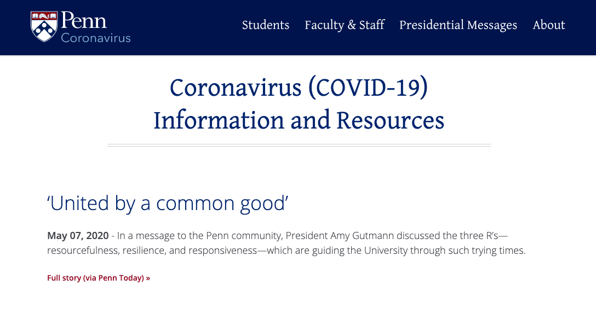Click the Penn wordmark in the header
Screen dimensions: 596x314
[84, 20]
